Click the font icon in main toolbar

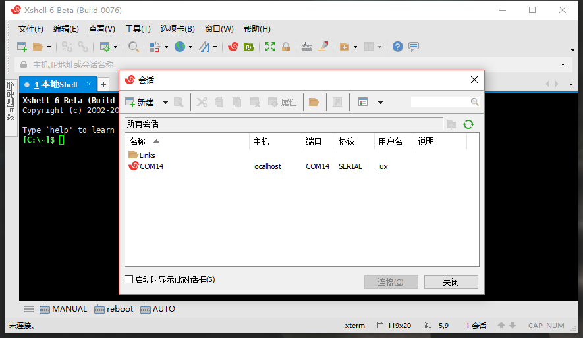click(204, 47)
